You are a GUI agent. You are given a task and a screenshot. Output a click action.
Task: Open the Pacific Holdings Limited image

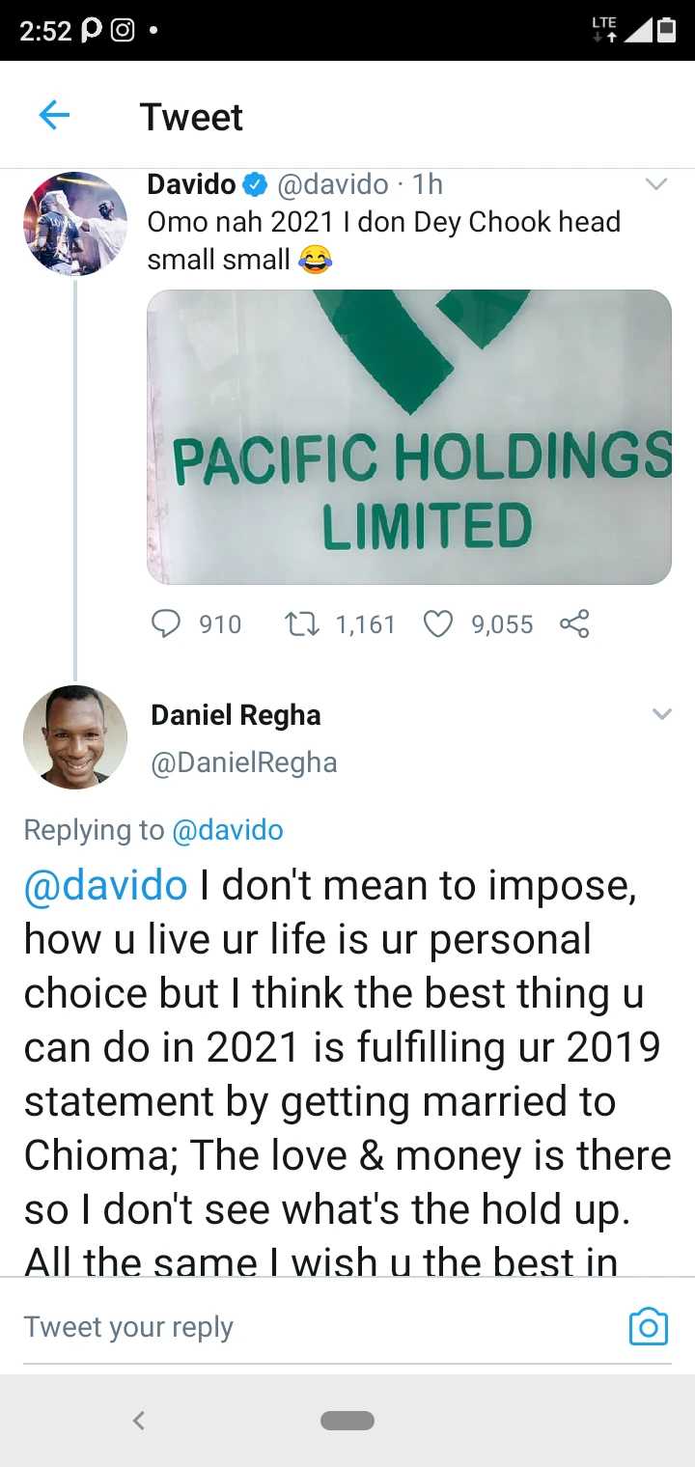click(x=409, y=437)
